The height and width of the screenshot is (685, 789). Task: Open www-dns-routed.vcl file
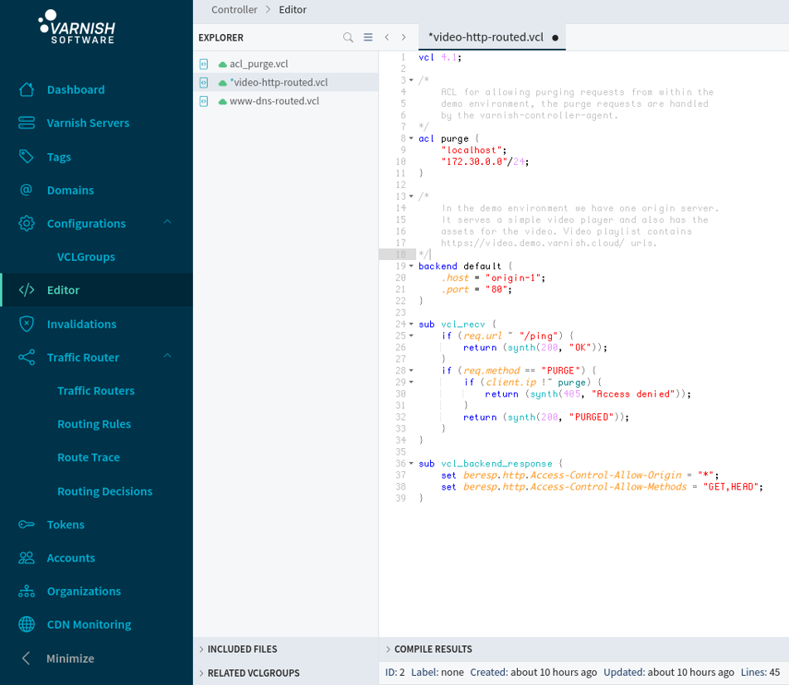tap(273, 101)
